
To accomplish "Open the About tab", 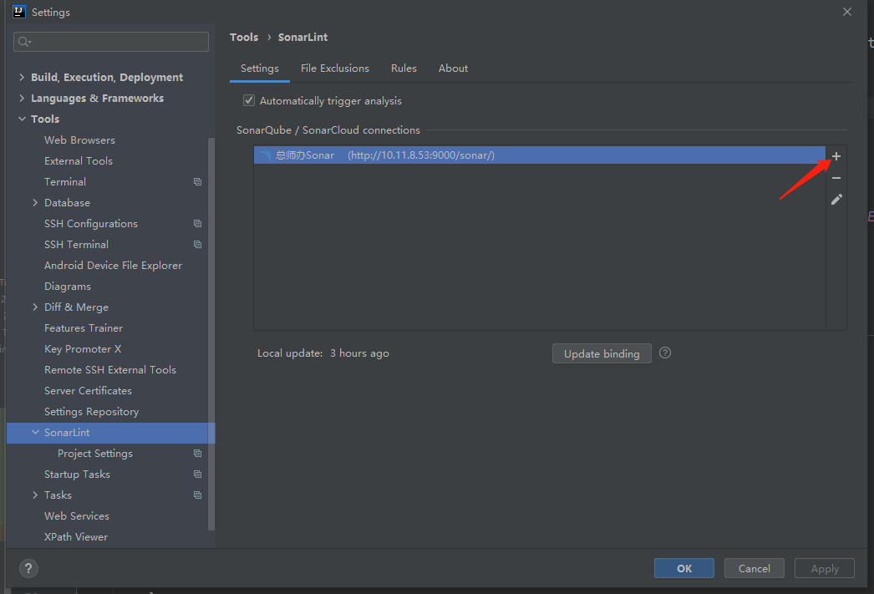I will point(453,69).
